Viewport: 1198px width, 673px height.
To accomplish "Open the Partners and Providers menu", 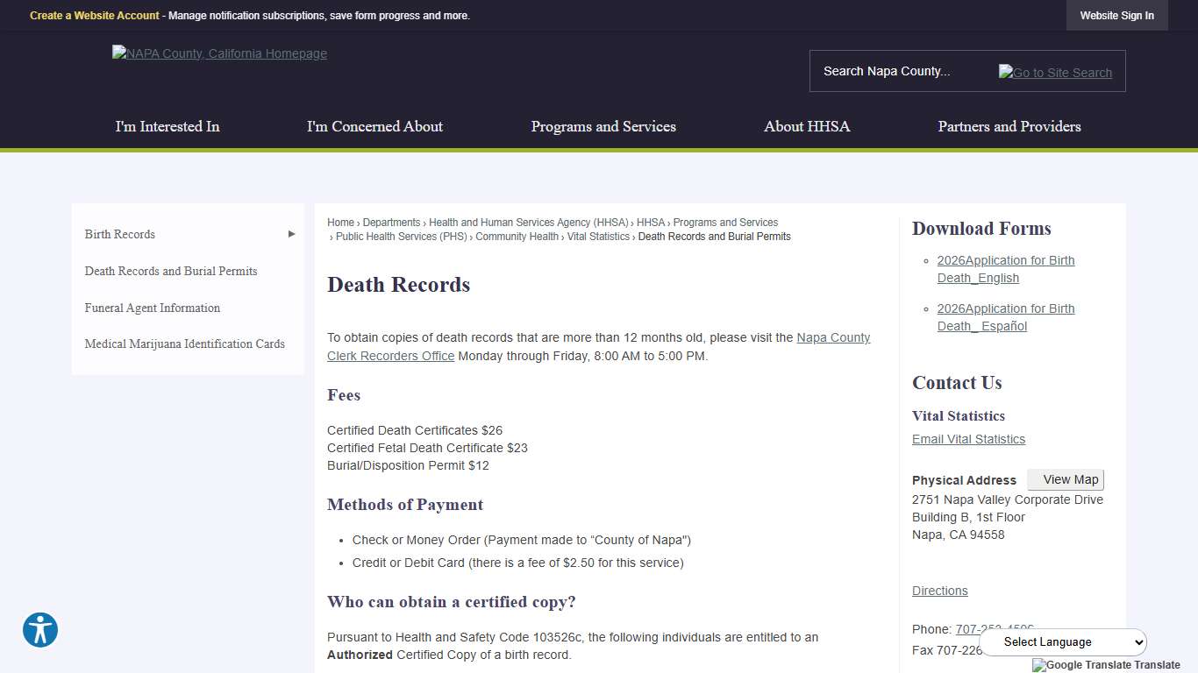I will [1009, 126].
